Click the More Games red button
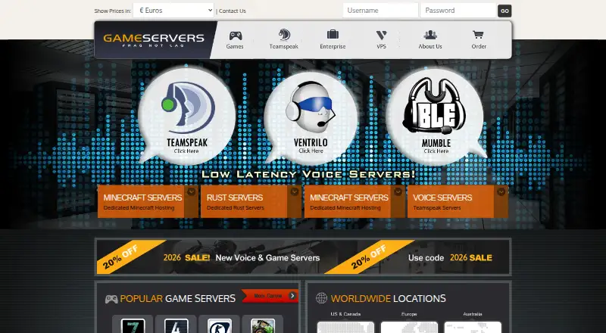This screenshot has width=606, height=333. click(x=270, y=295)
